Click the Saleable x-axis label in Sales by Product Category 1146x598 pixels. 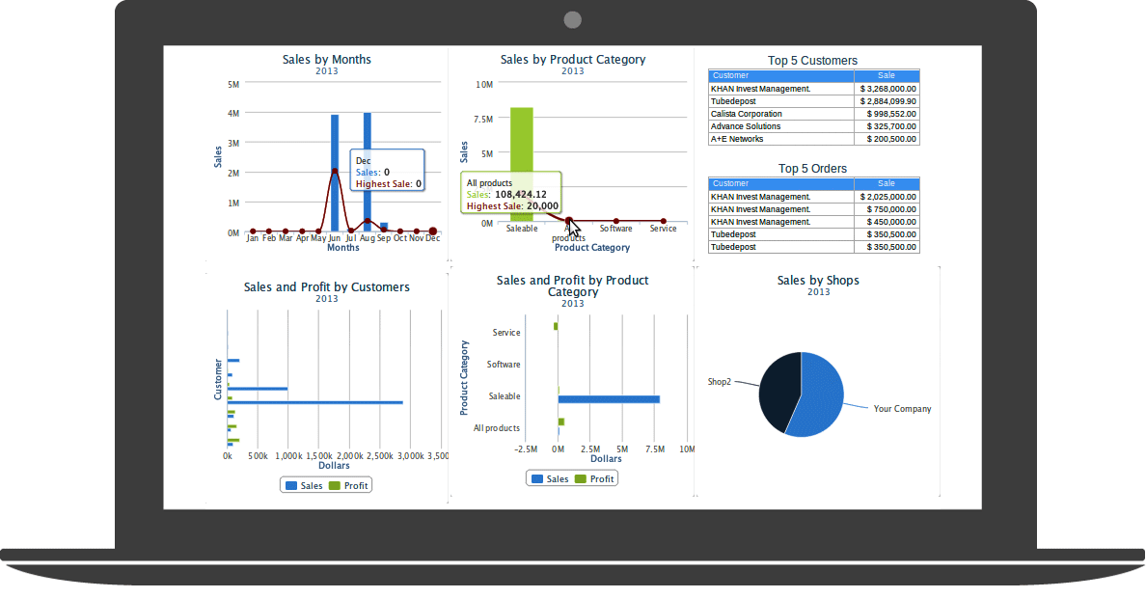pyautogui.click(x=522, y=229)
